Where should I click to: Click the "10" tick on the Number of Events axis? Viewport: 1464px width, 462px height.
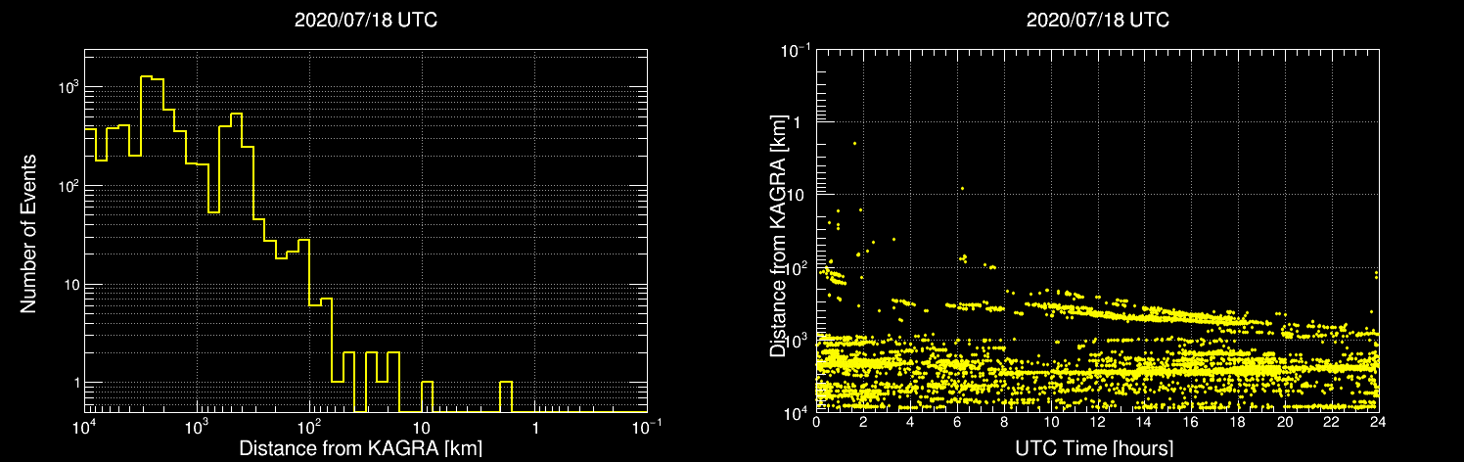pyautogui.click(x=69, y=285)
